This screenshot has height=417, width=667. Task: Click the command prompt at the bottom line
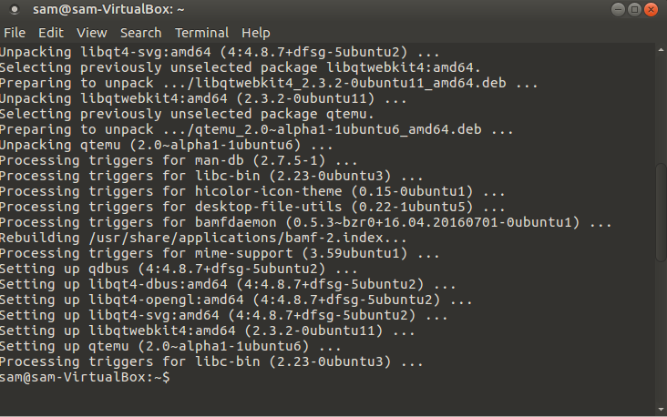tap(85, 377)
